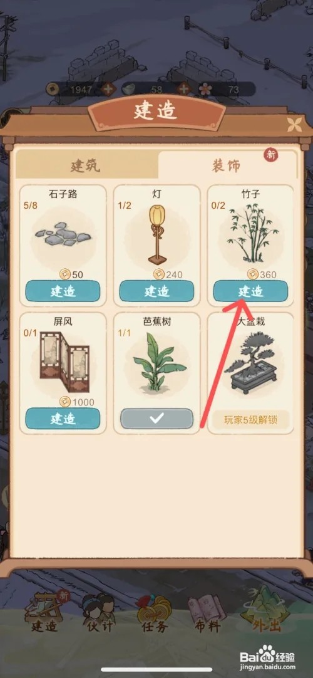Viewport: 313px width, 678px height.
Task: Tap the 芭蕉树 checkmark button
Action: pyautogui.click(x=156, y=419)
